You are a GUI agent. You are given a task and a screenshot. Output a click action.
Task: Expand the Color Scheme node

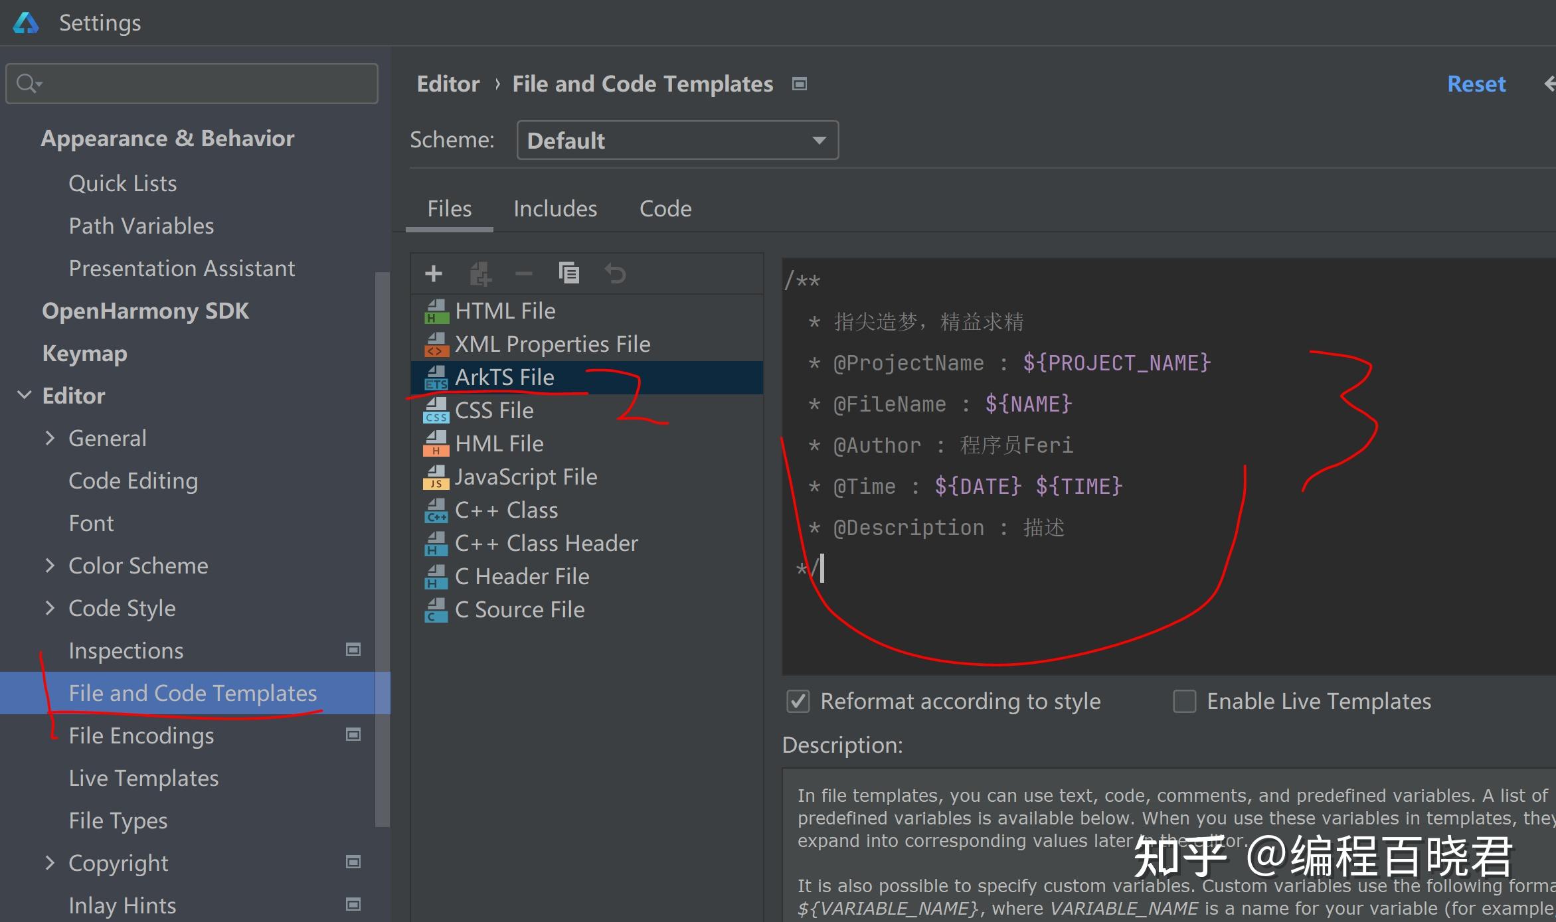50,566
